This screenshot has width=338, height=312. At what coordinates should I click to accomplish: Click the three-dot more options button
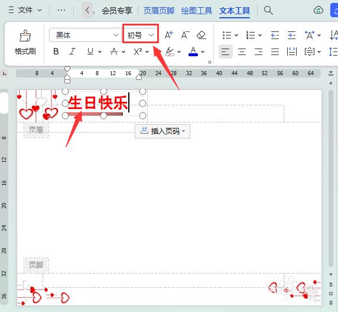point(61,10)
